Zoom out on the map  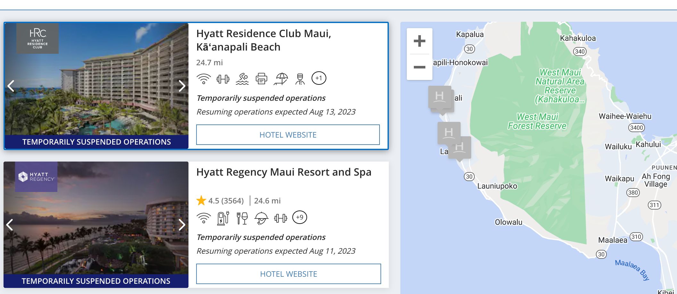(x=419, y=67)
